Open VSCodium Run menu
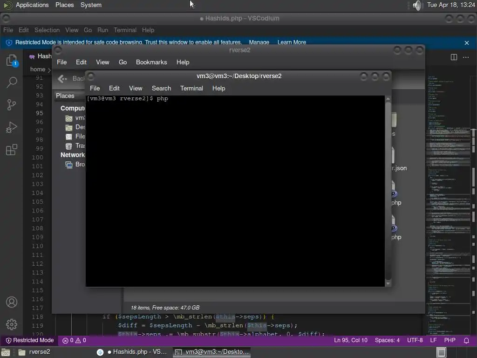Screen dimensions: 477x358 (x=102, y=30)
